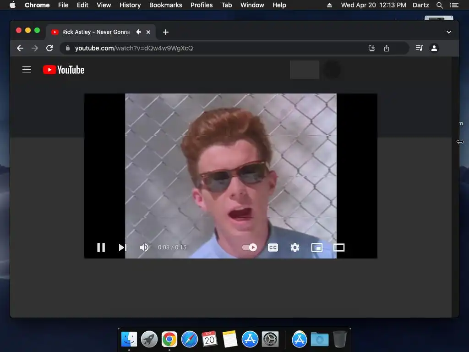Open the View menu
Viewport: 469px width, 352px height.
[104, 5]
